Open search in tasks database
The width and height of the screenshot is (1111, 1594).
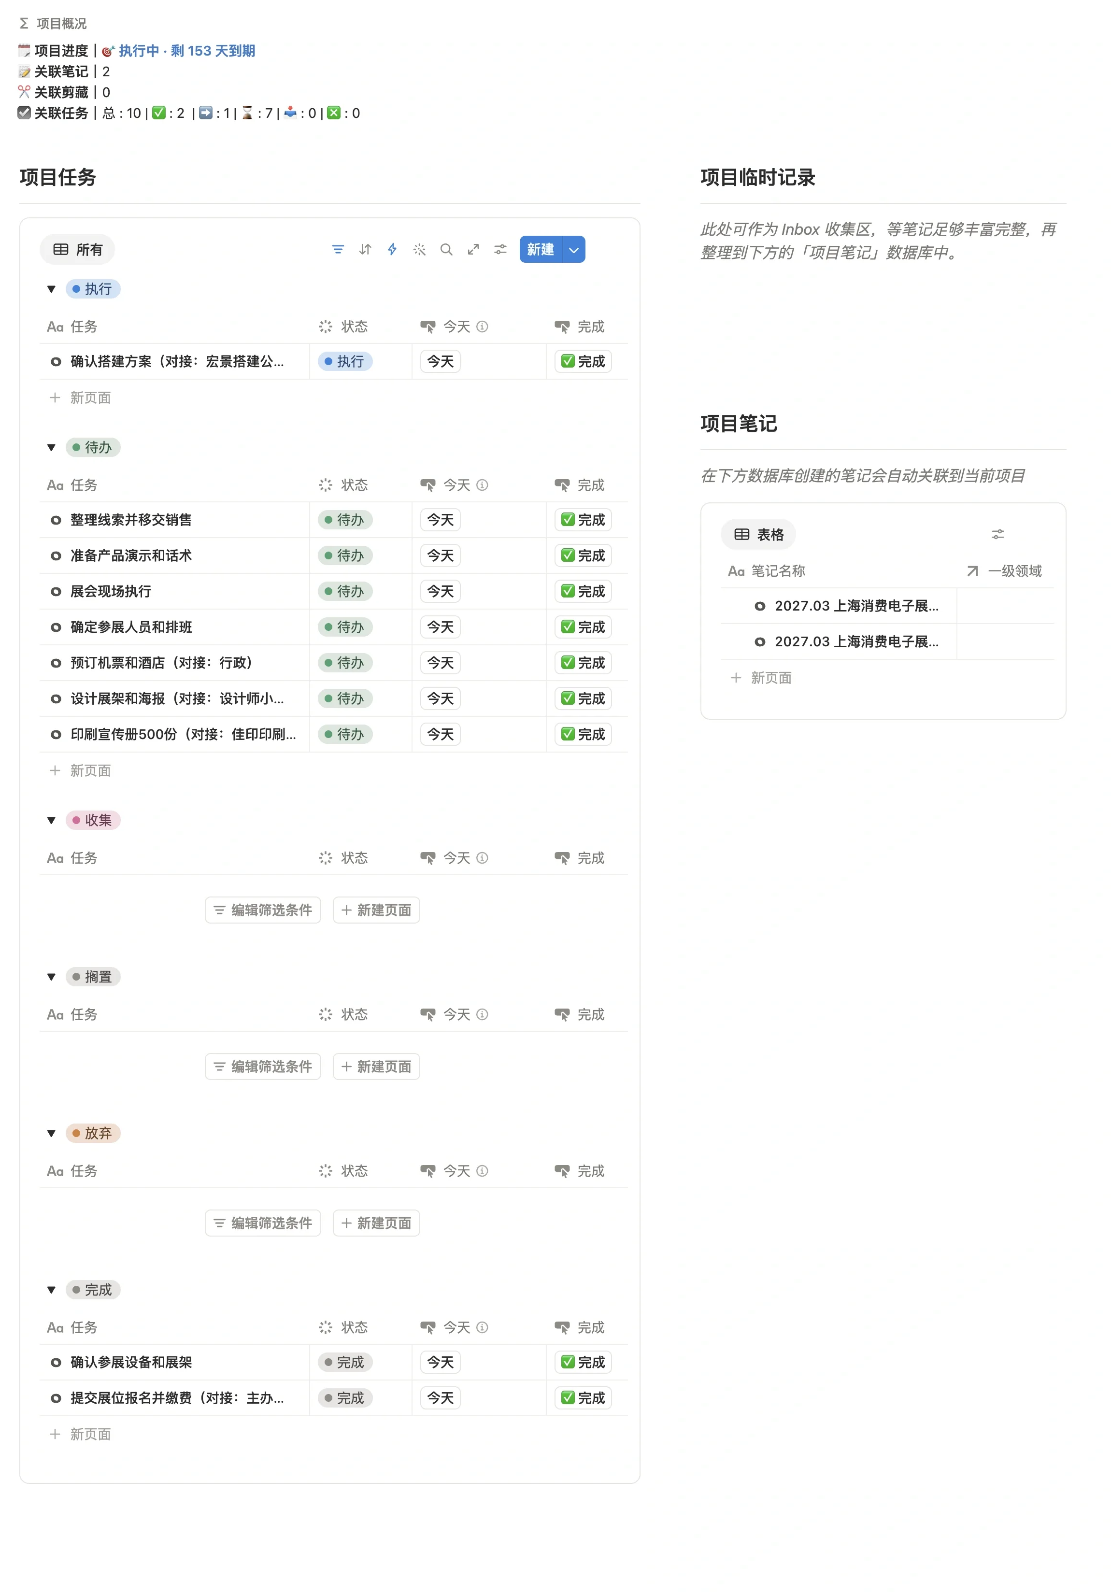446,250
